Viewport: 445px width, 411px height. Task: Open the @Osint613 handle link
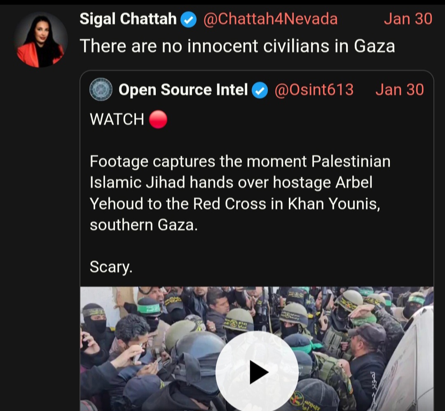point(314,89)
